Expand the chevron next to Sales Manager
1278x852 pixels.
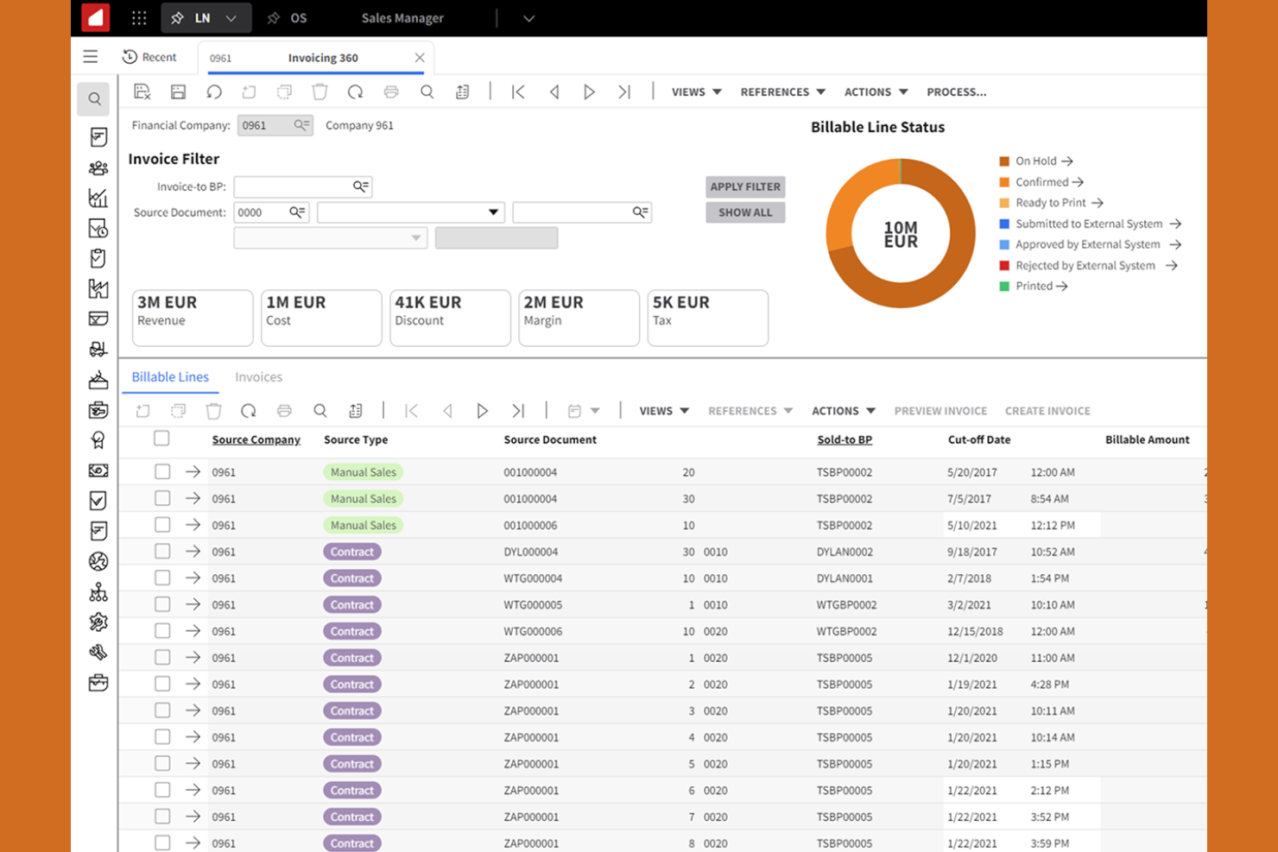point(528,18)
